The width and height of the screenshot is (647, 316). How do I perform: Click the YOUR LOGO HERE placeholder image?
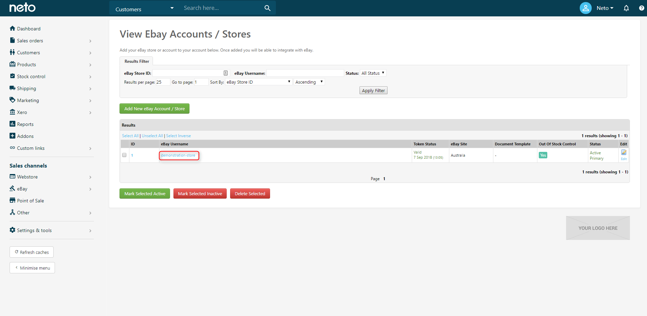[598, 228]
